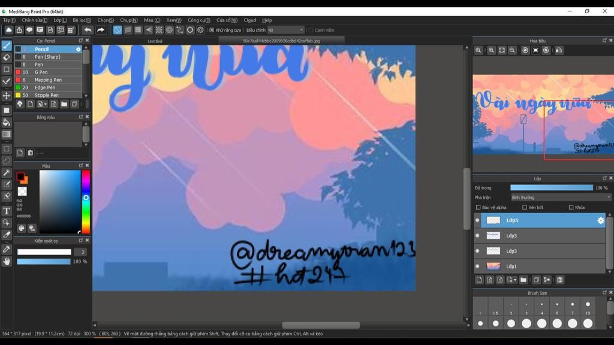Select the Move tool
614x345 pixels.
pyautogui.click(x=7, y=95)
